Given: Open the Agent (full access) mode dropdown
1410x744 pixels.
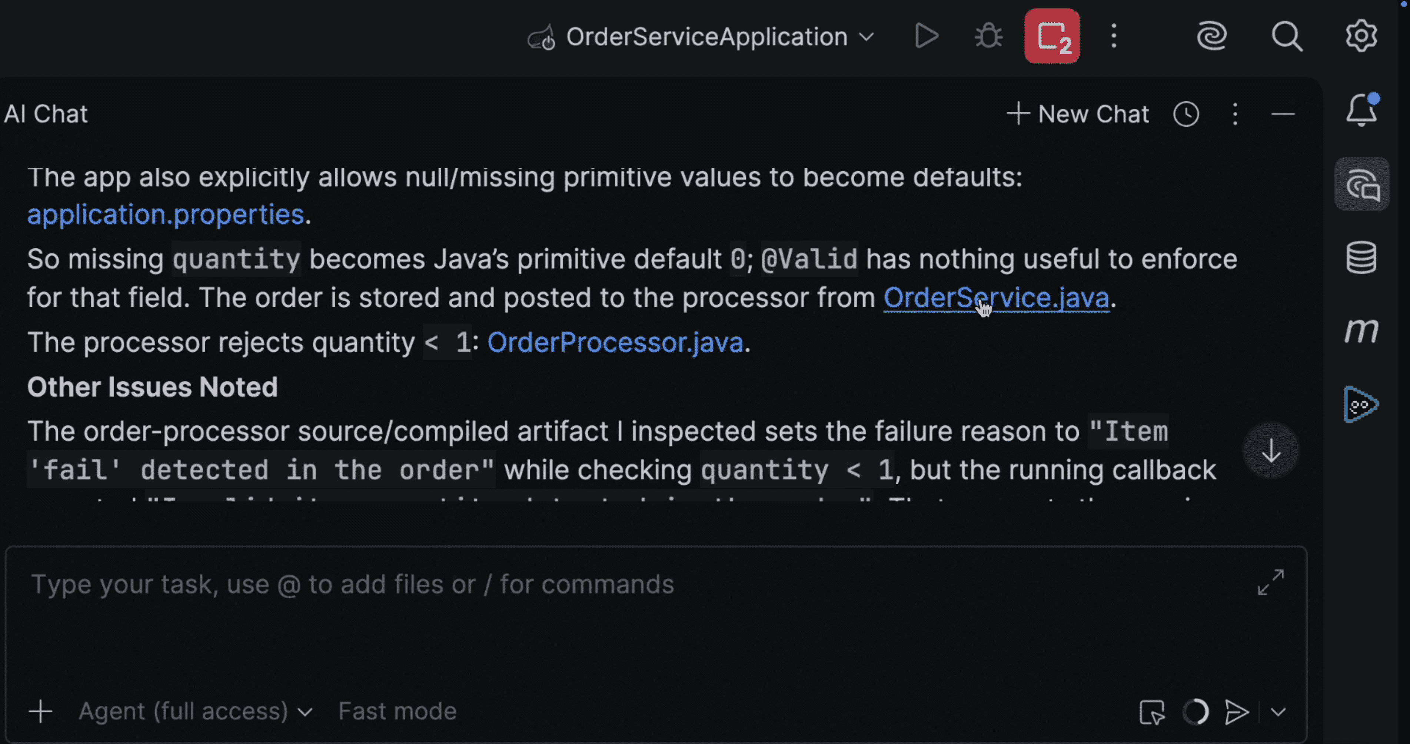Looking at the screenshot, I should 195,711.
